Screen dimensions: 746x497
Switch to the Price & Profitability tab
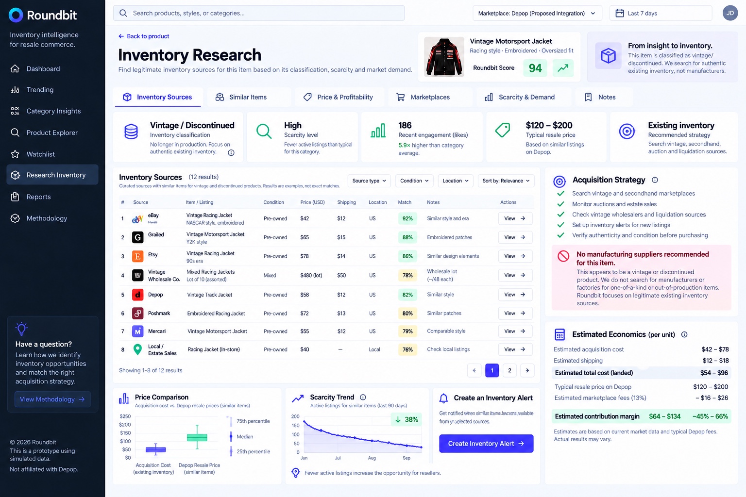[x=339, y=97]
